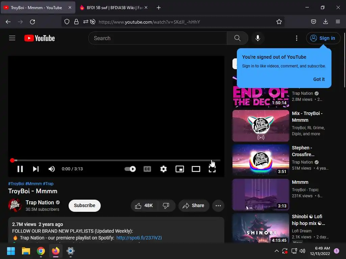This screenshot has height=259, width=346.
Task: Click the Sign in button
Action: 323,38
